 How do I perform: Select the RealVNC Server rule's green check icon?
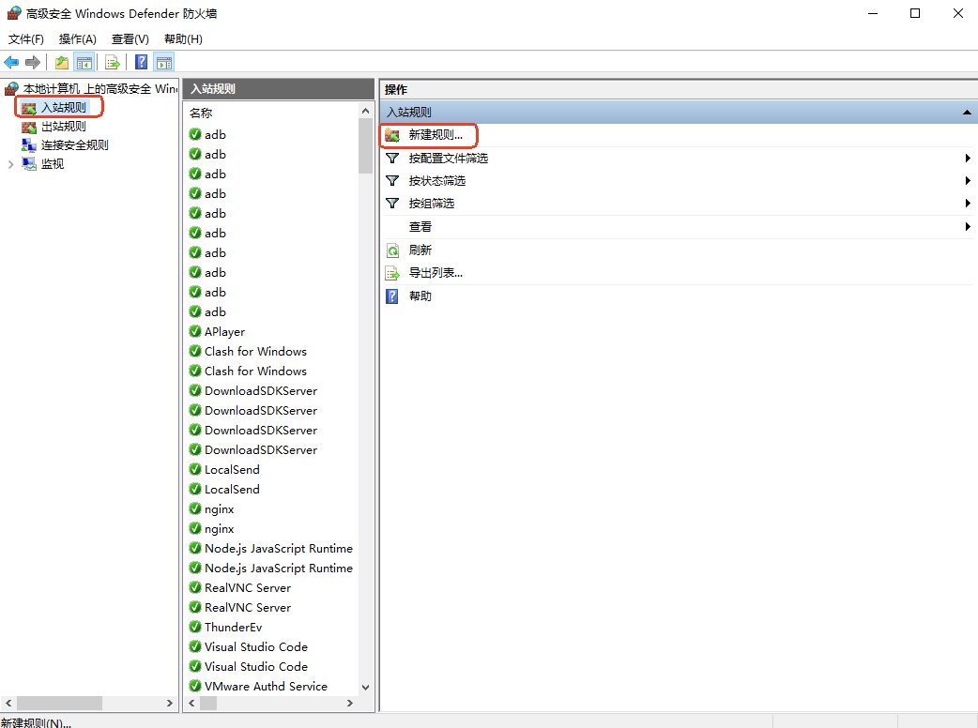coord(195,588)
